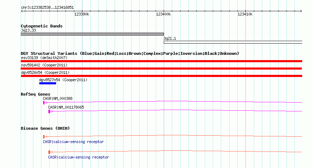Select the red loss bar under dgv8526n54

click(x=162, y=76)
